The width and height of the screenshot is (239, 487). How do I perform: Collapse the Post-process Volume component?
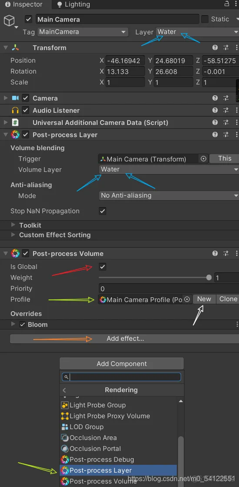(x=6, y=253)
